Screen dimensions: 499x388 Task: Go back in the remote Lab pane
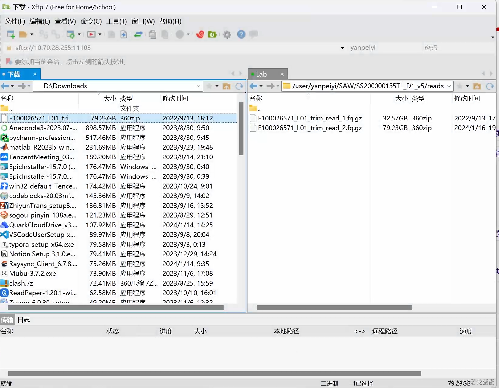[x=254, y=86]
